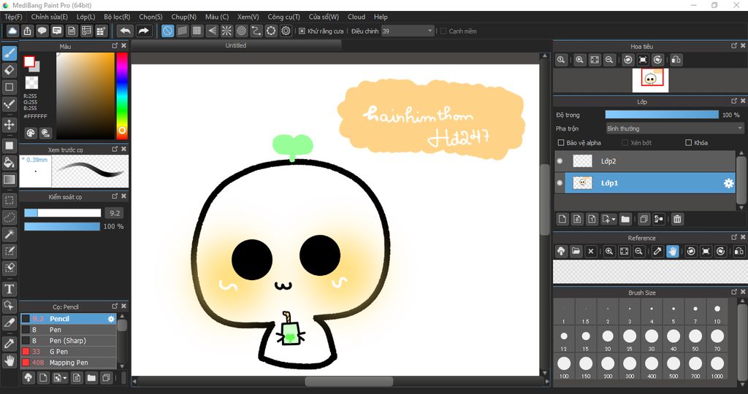748x394 pixels.
Task: Select the Bucket fill tool
Action: [x=9, y=162]
